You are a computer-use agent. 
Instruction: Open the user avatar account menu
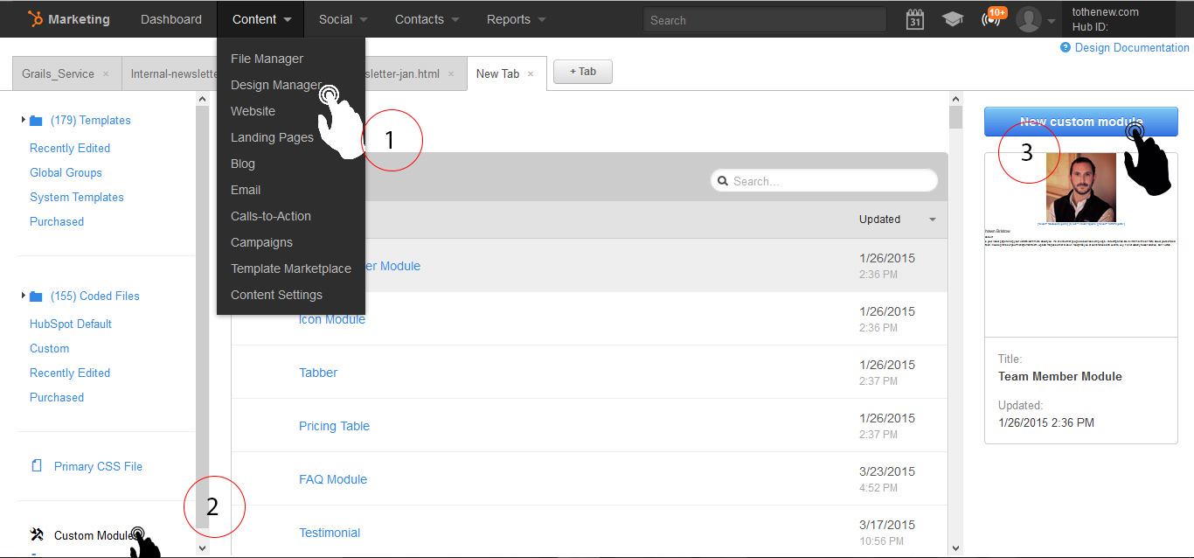pyautogui.click(x=1036, y=19)
